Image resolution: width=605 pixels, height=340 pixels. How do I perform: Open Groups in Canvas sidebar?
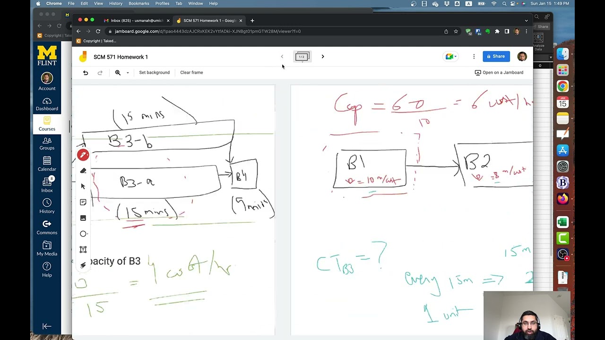click(x=47, y=143)
